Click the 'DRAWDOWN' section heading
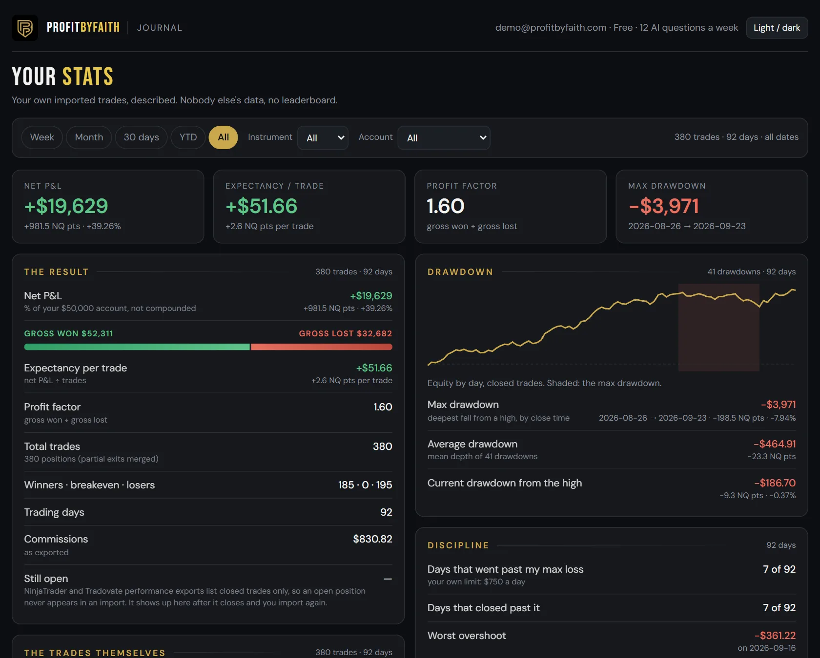The height and width of the screenshot is (658, 820). pyautogui.click(x=460, y=272)
